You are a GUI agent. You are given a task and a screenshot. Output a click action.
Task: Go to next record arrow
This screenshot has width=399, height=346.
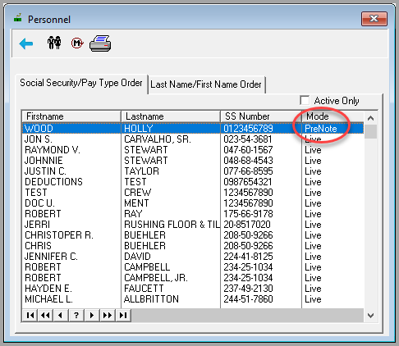[x=92, y=315]
